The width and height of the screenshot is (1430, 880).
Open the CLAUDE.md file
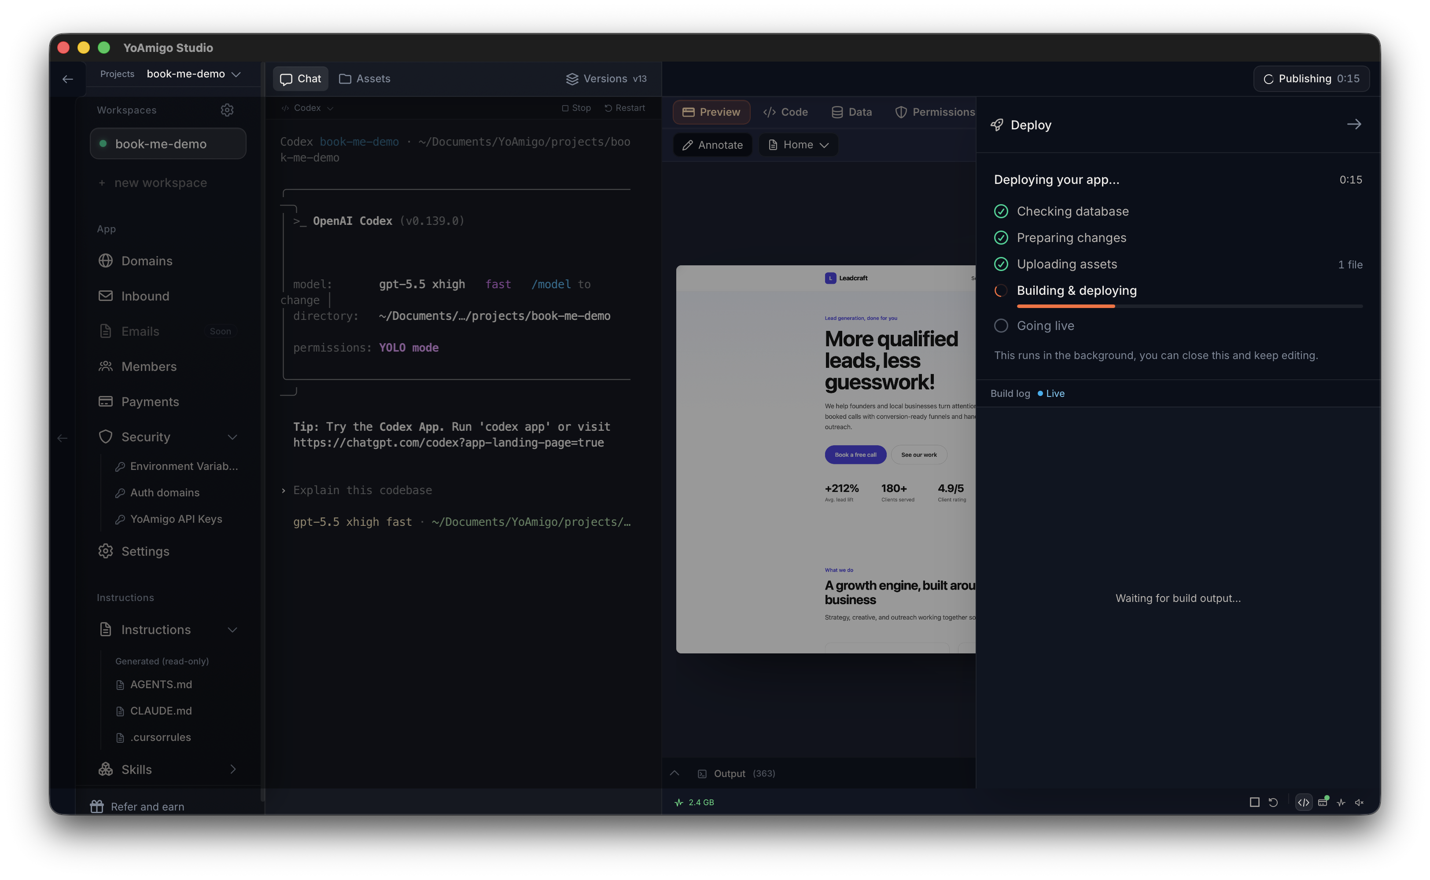click(154, 711)
